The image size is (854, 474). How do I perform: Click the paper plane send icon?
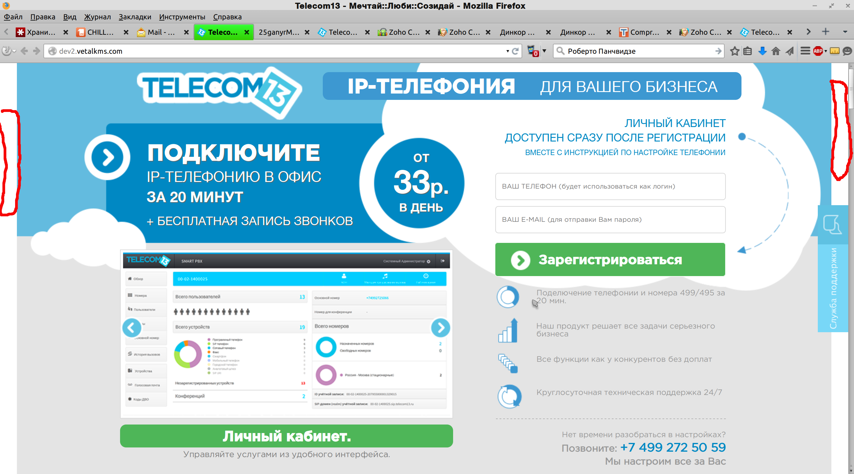(x=790, y=51)
